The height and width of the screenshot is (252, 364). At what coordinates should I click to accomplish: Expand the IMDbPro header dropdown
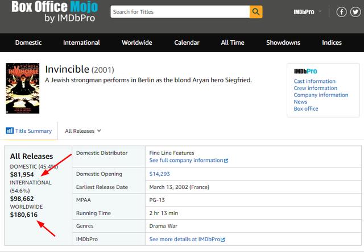point(307,12)
